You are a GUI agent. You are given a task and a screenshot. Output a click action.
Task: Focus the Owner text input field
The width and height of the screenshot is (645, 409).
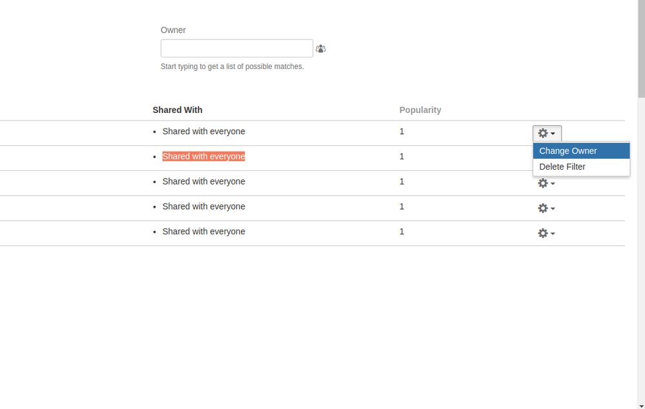(236, 48)
